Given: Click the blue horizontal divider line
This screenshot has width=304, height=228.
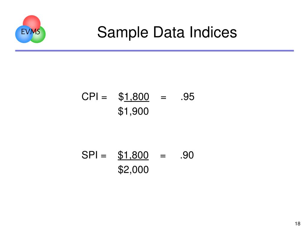Looking at the screenshot, I should 154,50.
